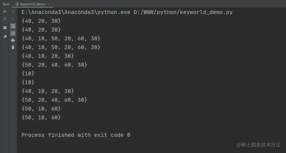Click the E:\Anaconda3\Anaconda3\python.exe interpreter path

point(76,12)
